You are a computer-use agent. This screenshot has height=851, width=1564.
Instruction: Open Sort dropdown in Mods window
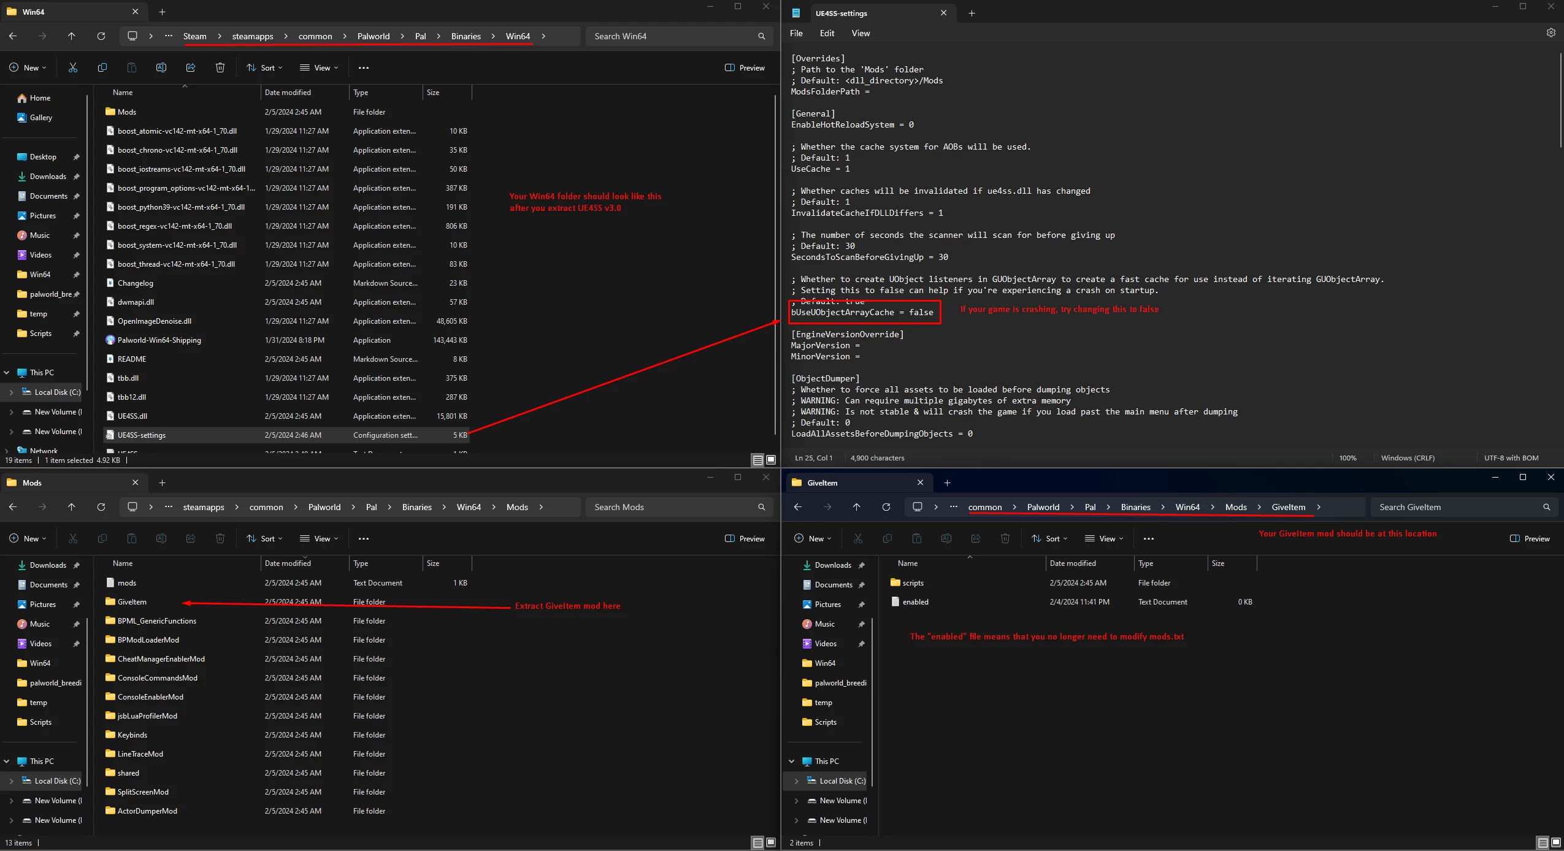point(265,539)
